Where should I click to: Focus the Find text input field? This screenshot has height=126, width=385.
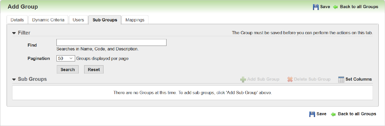111,42
